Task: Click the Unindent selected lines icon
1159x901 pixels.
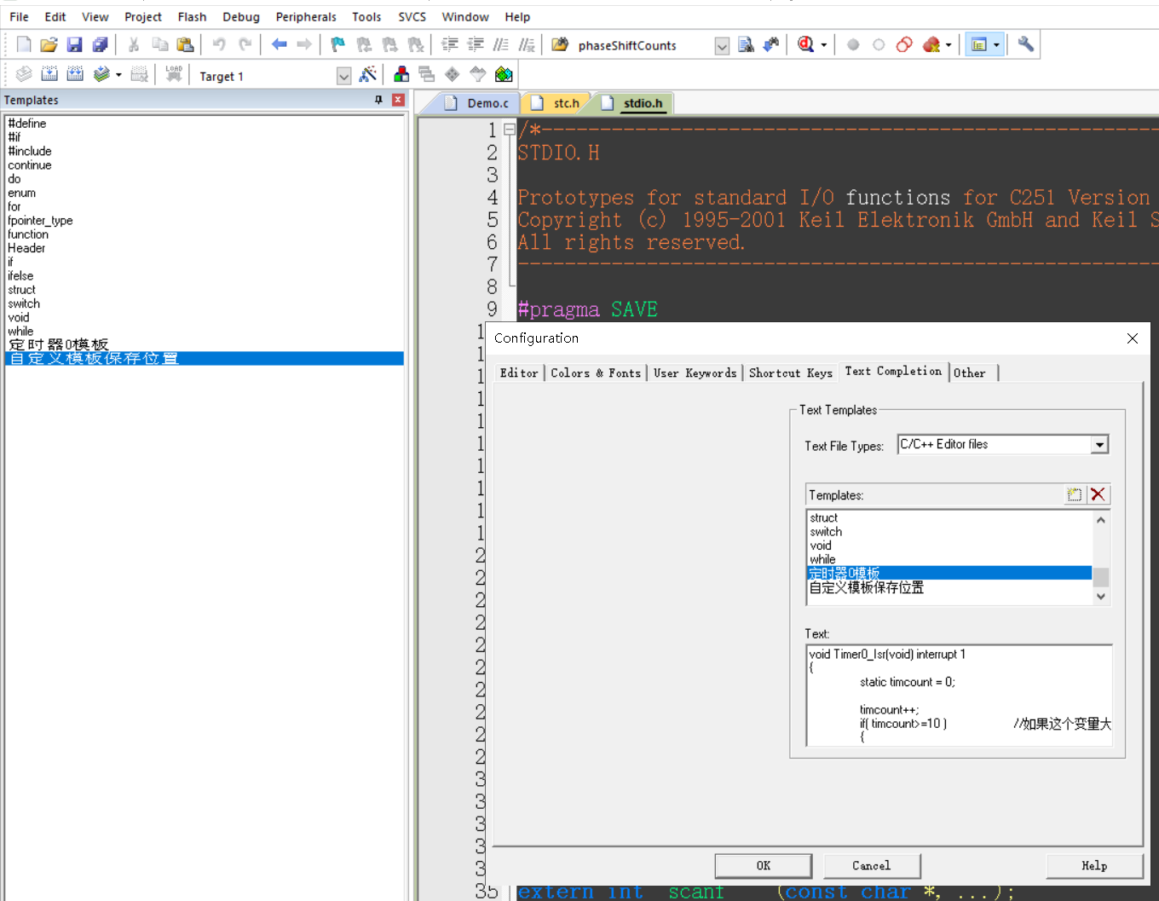Action: [x=476, y=44]
